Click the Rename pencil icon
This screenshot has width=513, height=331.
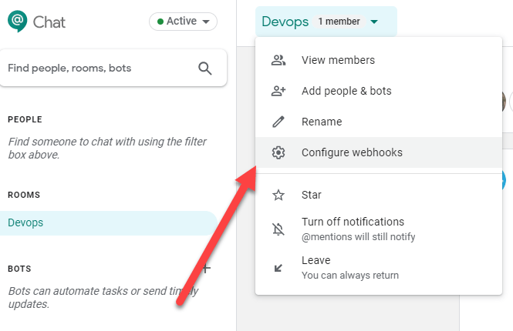pos(278,122)
